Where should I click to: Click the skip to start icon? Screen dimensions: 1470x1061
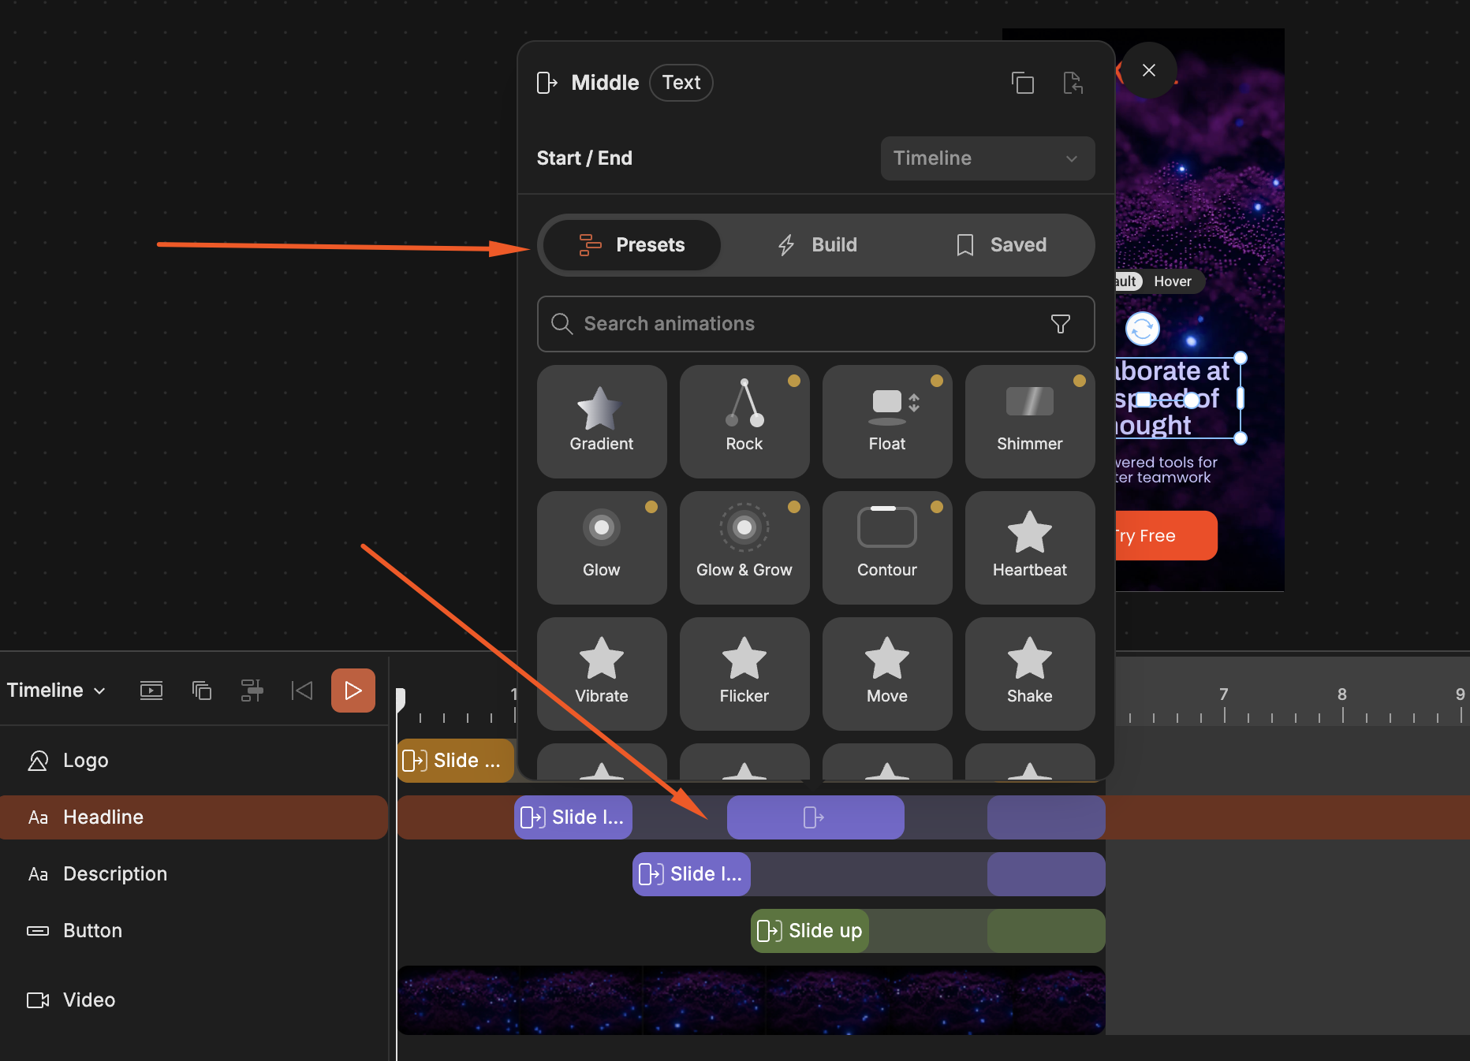pyautogui.click(x=302, y=691)
